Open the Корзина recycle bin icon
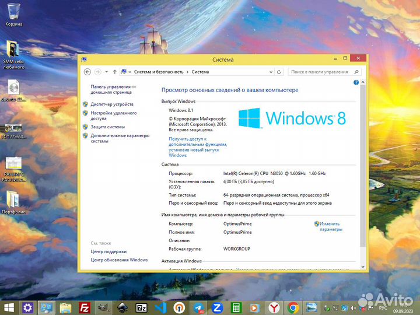Viewport: 420px width, 315px height. tap(13, 14)
